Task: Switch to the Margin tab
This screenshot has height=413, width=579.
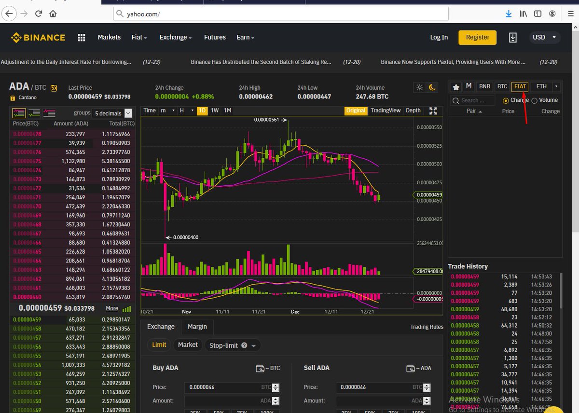Action: [197, 327]
